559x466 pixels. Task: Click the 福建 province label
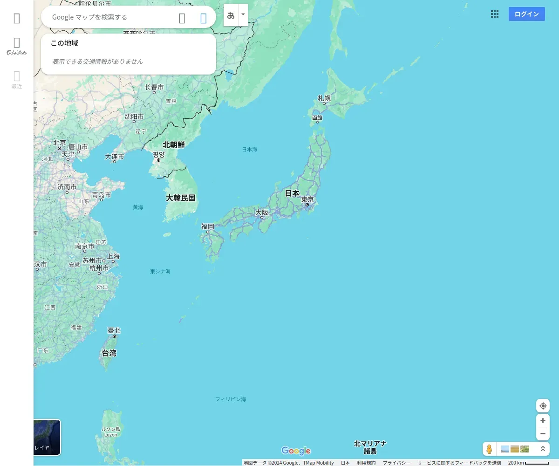pos(76,328)
